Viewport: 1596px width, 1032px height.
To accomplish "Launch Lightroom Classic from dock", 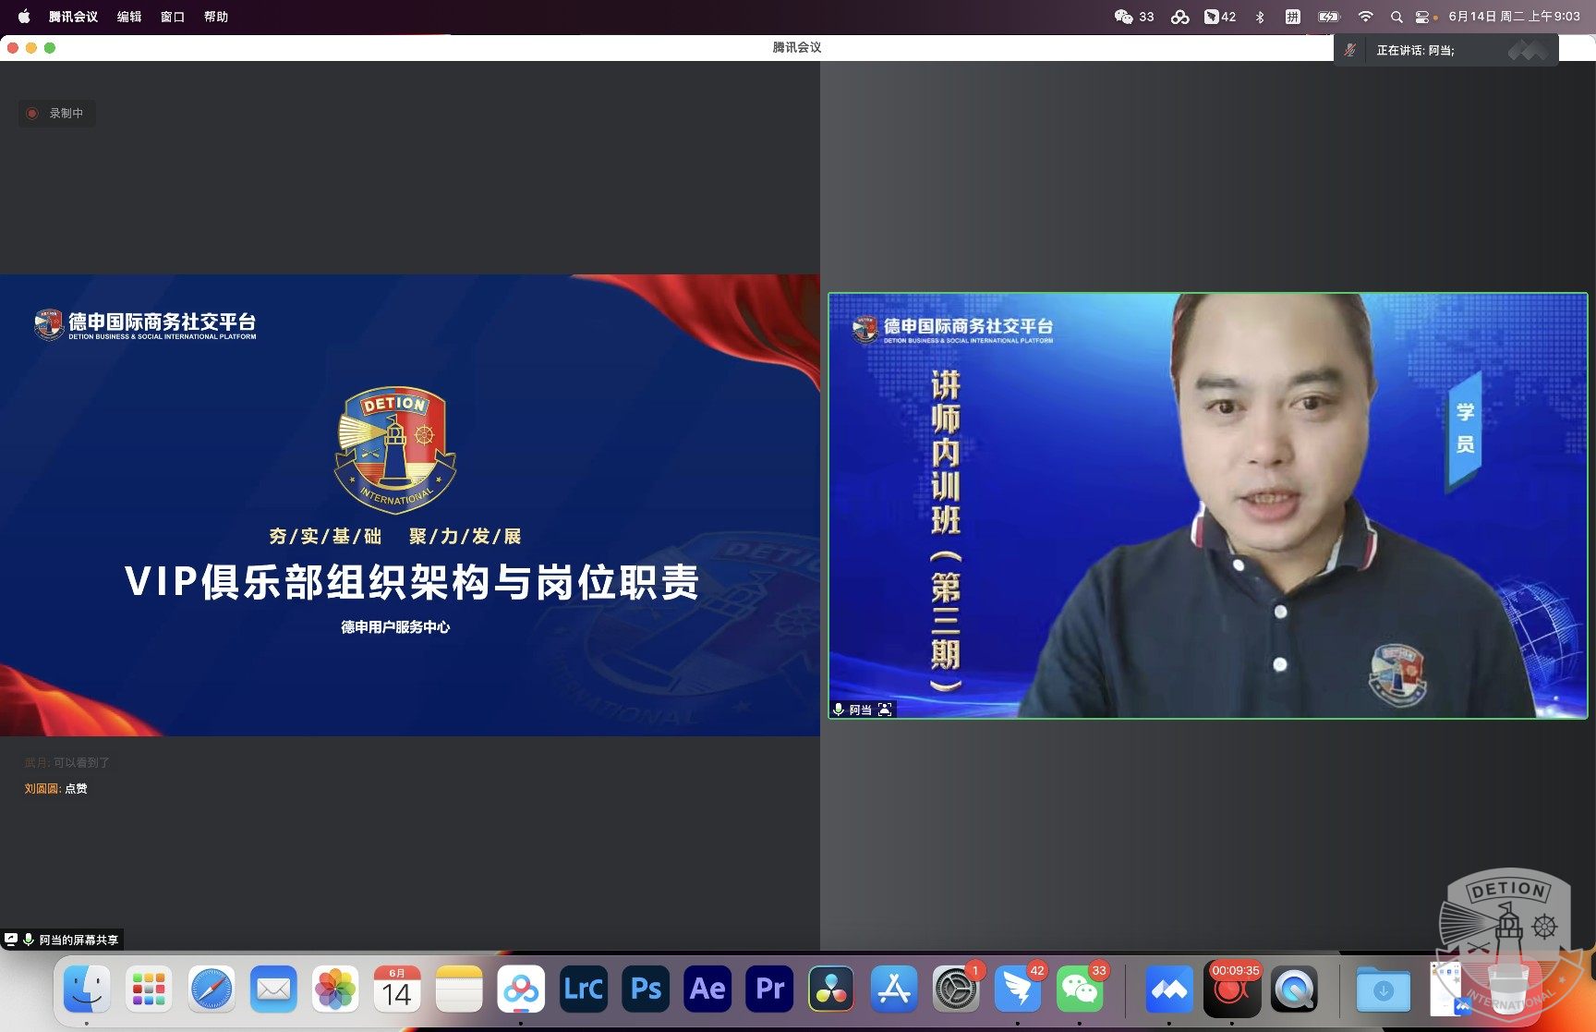I will (x=584, y=990).
